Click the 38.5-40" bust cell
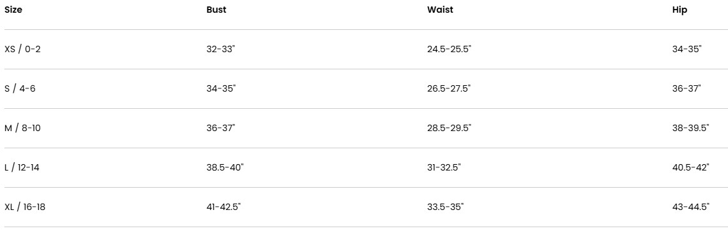Viewport: 728px width, 231px height. click(x=225, y=167)
